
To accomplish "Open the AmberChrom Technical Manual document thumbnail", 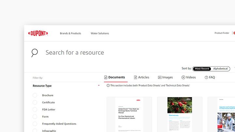I will point(129,115).
